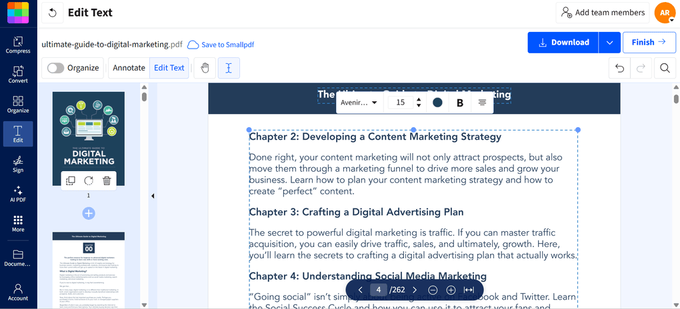Click the Chapter 3 heading text

[357, 212]
